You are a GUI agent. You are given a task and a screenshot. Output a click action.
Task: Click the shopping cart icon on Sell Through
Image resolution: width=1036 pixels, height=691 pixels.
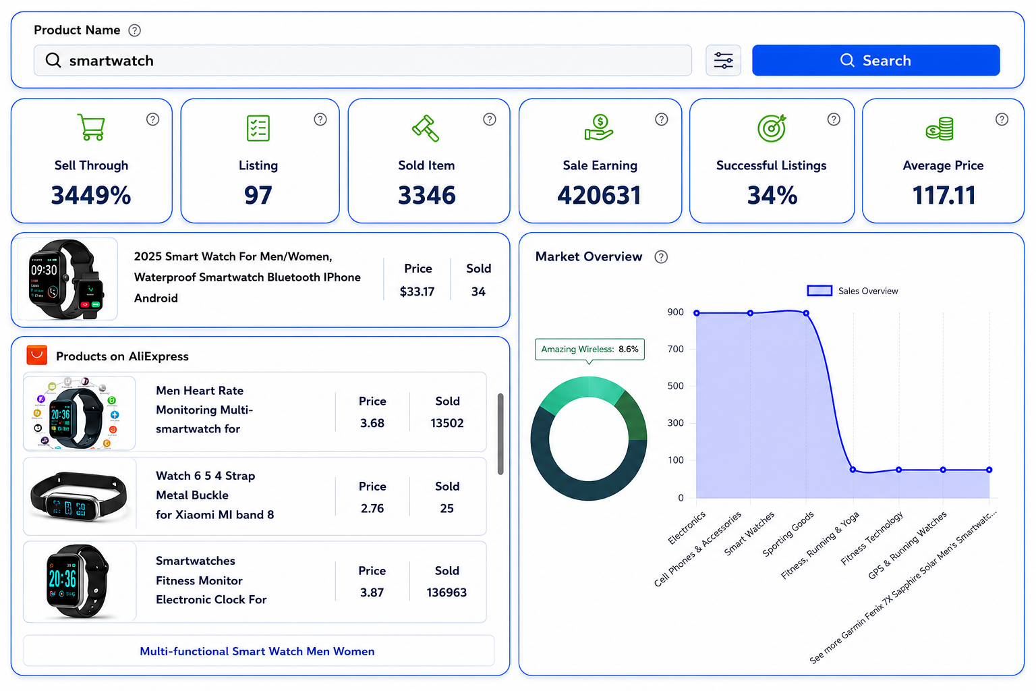tap(91, 128)
